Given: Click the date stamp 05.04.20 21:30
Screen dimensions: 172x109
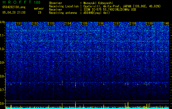Looking at the screenshot, I should (14, 13).
